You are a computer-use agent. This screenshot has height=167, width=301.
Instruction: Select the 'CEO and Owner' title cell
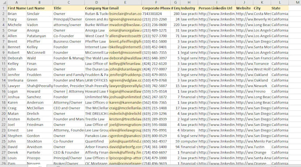point(69,108)
